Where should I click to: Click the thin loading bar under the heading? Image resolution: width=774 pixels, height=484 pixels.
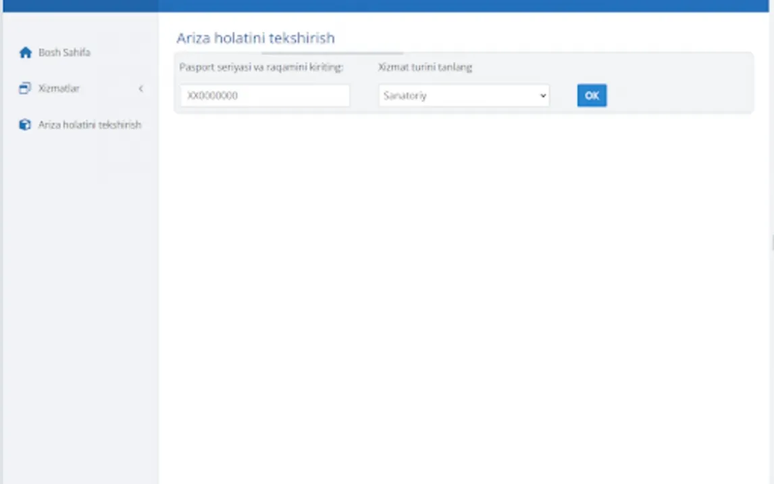coord(332,52)
